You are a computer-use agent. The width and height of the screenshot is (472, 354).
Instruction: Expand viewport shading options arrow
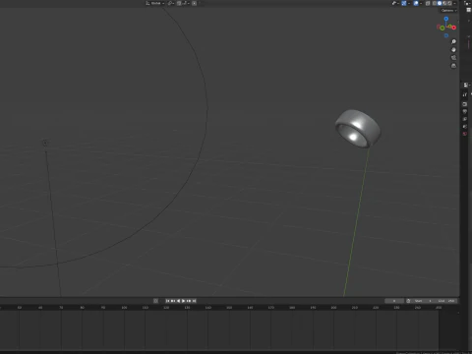click(454, 3)
